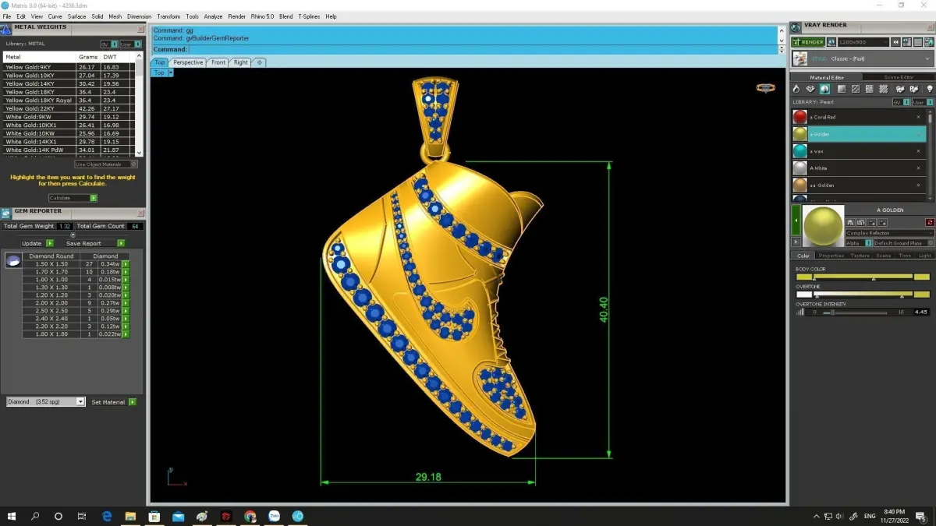The image size is (936, 526).
Task: Open Microsoft Edge from the taskbar
Action: point(107,516)
